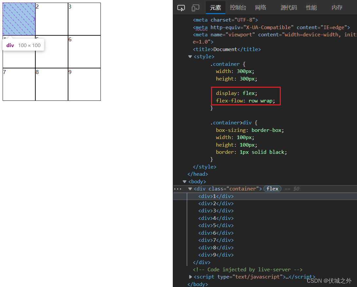357x287 pixels.
Task: Select the <div>4</div> DOM node
Action: (x=216, y=218)
